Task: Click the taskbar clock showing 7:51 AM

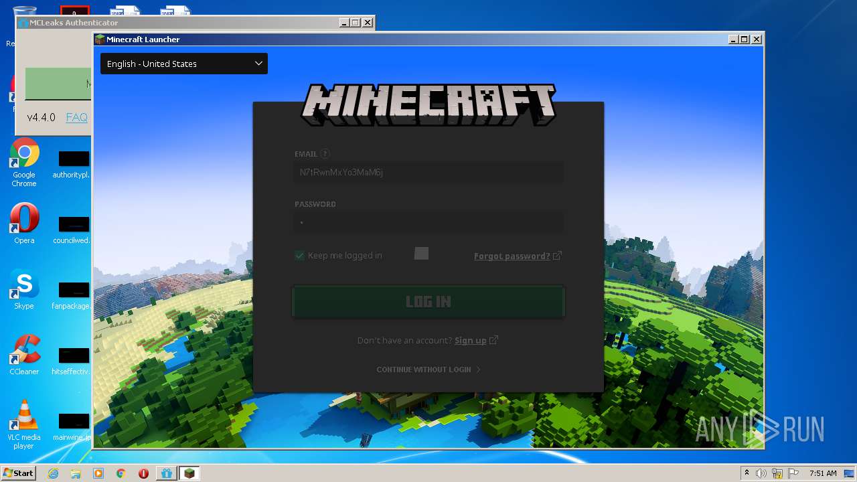Action: tap(823, 473)
